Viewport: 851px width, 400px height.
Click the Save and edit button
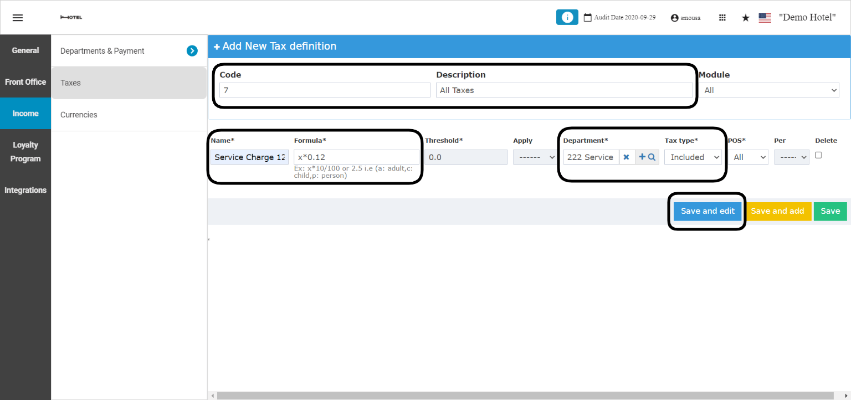(708, 211)
